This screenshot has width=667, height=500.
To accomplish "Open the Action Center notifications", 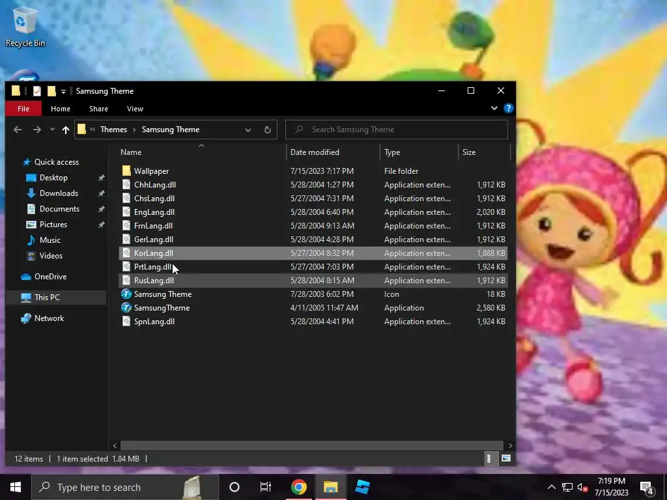I will point(647,488).
